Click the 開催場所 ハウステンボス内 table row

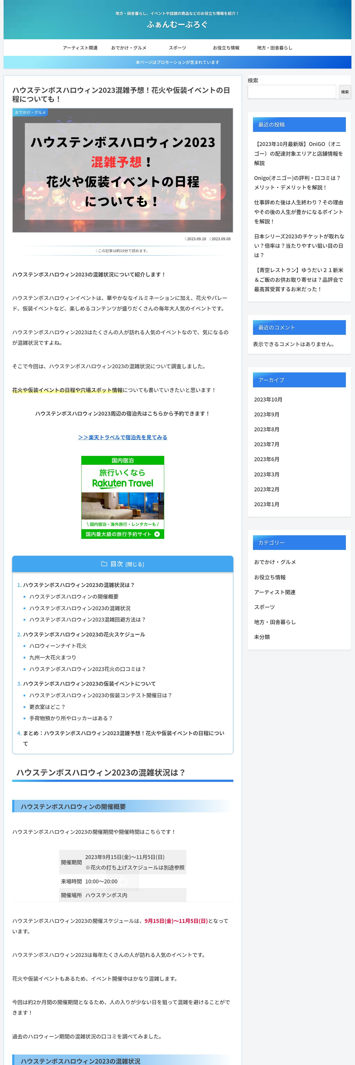pyautogui.click(x=123, y=895)
